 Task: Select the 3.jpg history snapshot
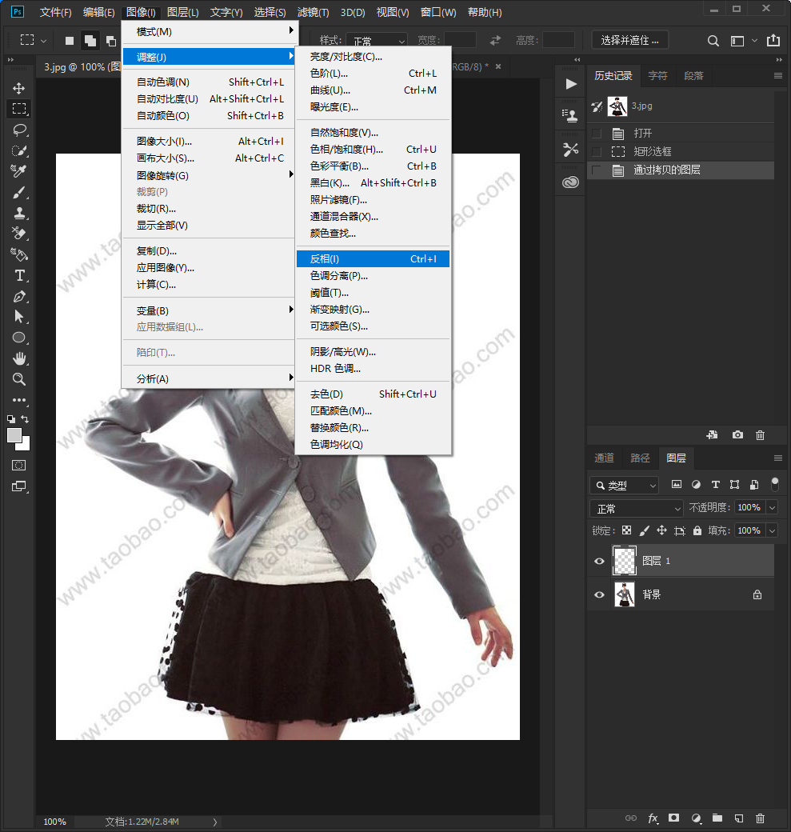(x=681, y=106)
